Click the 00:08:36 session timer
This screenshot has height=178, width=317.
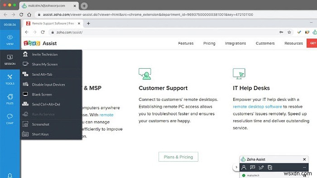tap(10, 24)
